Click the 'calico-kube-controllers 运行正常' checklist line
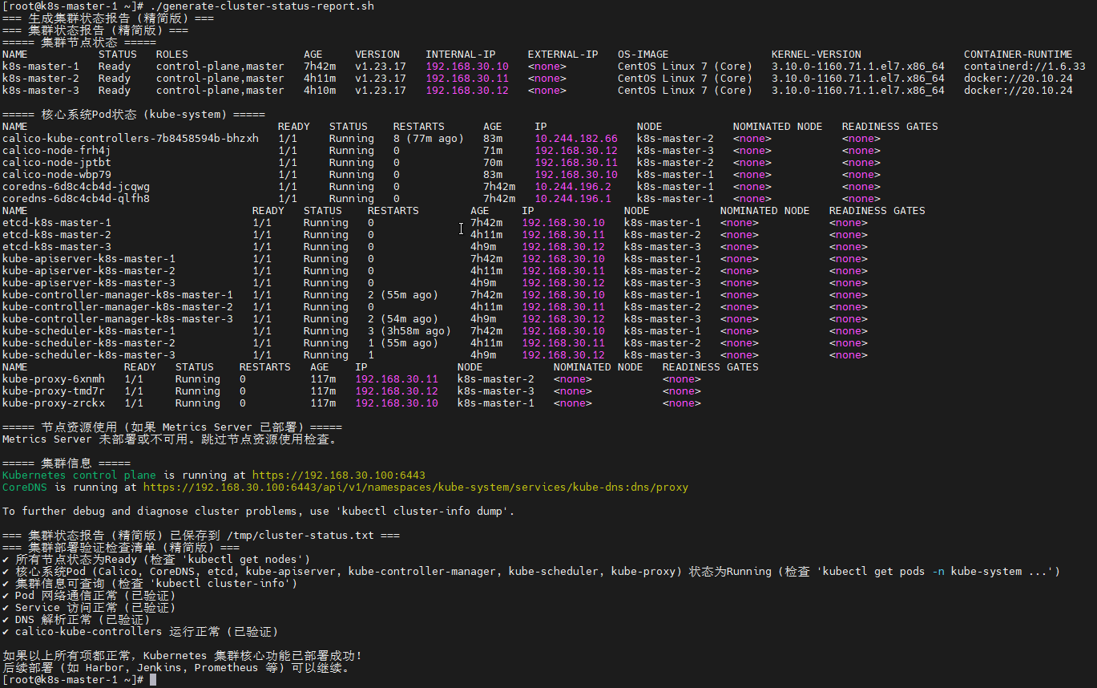The image size is (1097, 688). 140,632
